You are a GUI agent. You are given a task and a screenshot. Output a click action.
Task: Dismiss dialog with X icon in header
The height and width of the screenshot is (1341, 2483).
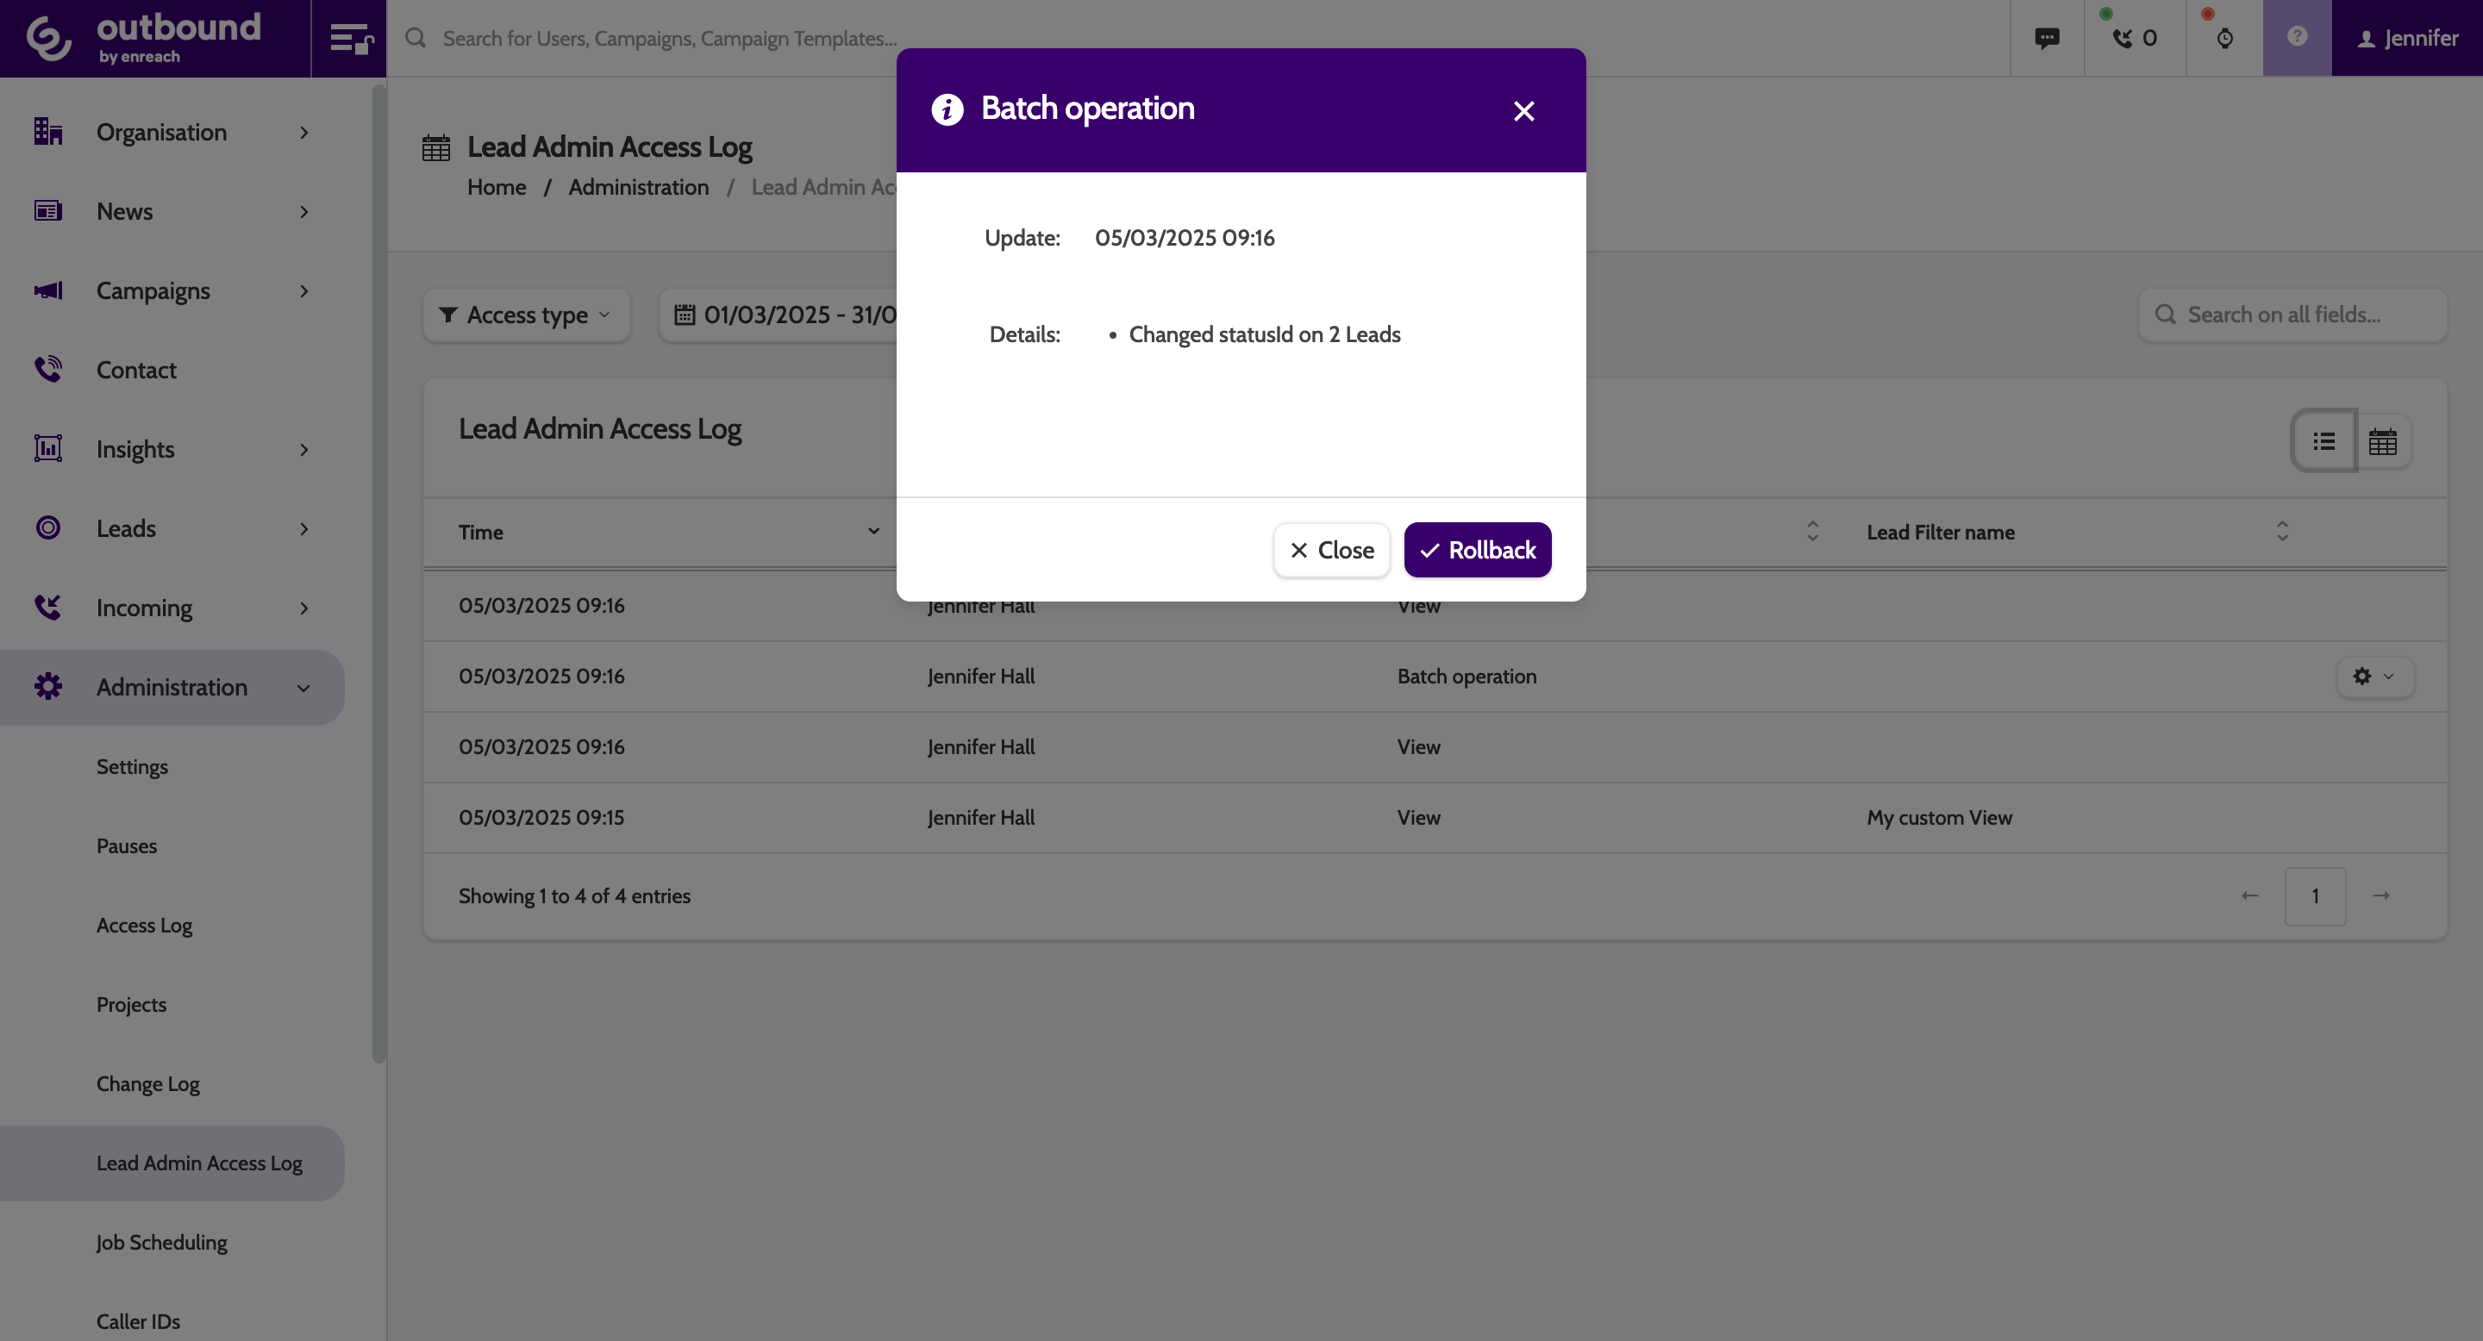click(x=1523, y=111)
